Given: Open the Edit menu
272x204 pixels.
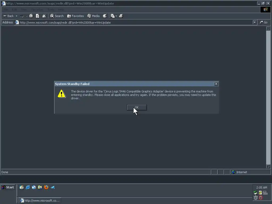Looking at the screenshot, I should (x=14, y=10).
